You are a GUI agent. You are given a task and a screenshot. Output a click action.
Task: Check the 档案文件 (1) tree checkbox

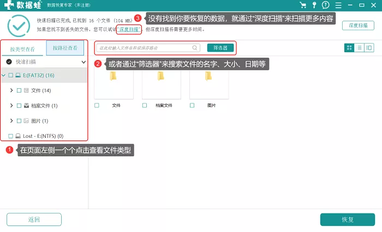[19, 106]
